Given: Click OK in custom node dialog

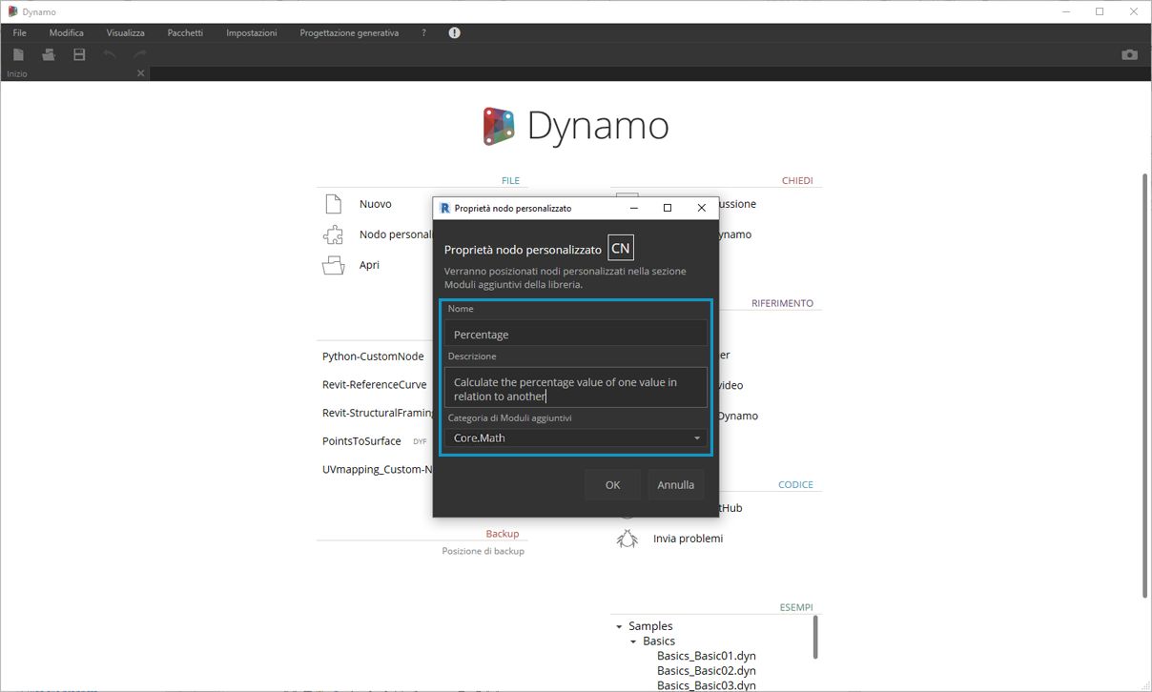Looking at the screenshot, I should click(612, 484).
